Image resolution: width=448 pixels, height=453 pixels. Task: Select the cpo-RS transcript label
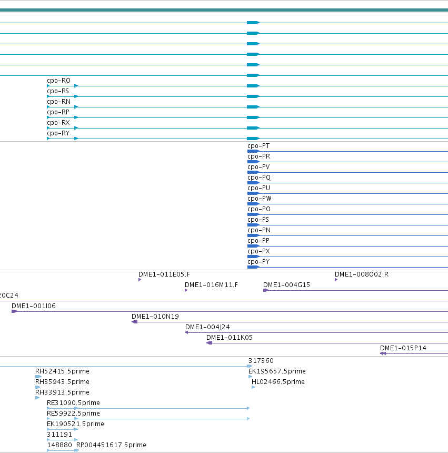(x=58, y=91)
